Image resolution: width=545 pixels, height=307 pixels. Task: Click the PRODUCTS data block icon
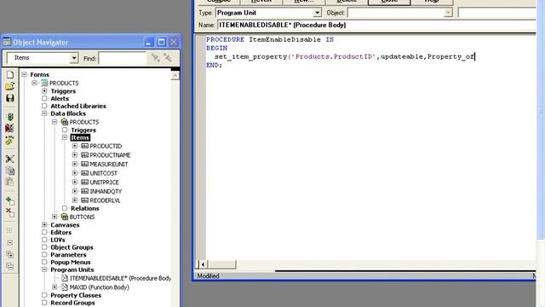pos(65,122)
